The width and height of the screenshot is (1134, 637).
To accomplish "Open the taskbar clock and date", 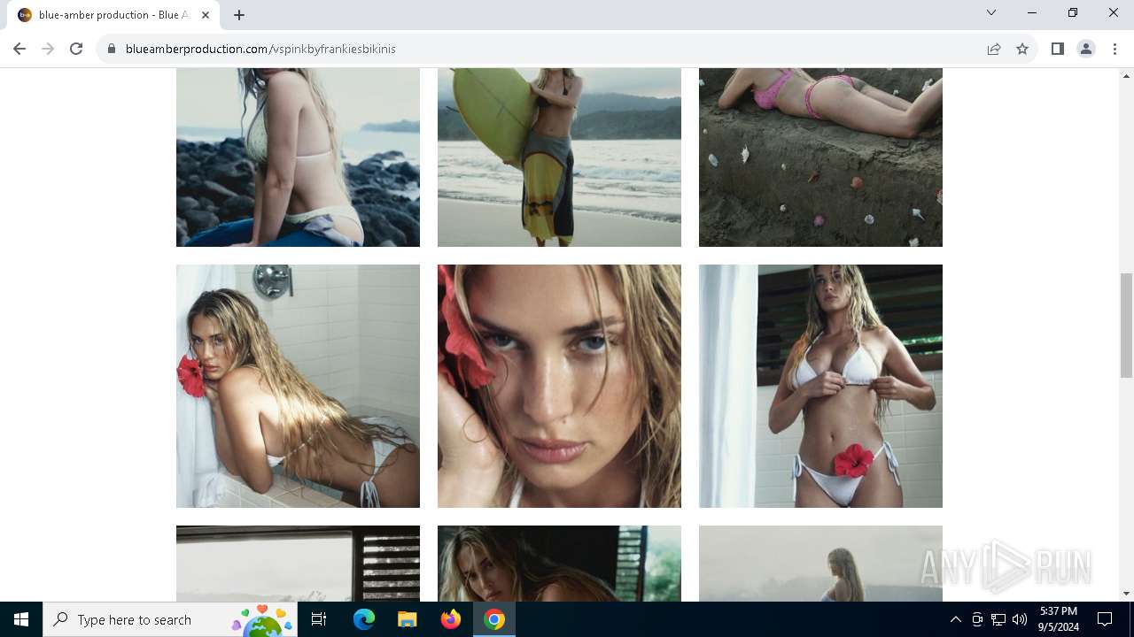I will point(1059,619).
